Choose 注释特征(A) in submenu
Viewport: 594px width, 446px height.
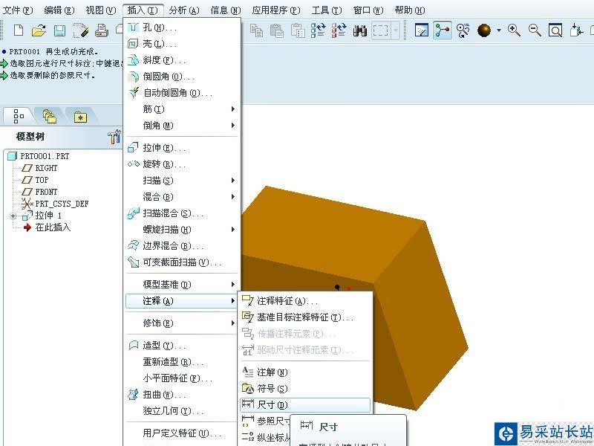pos(305,301)
